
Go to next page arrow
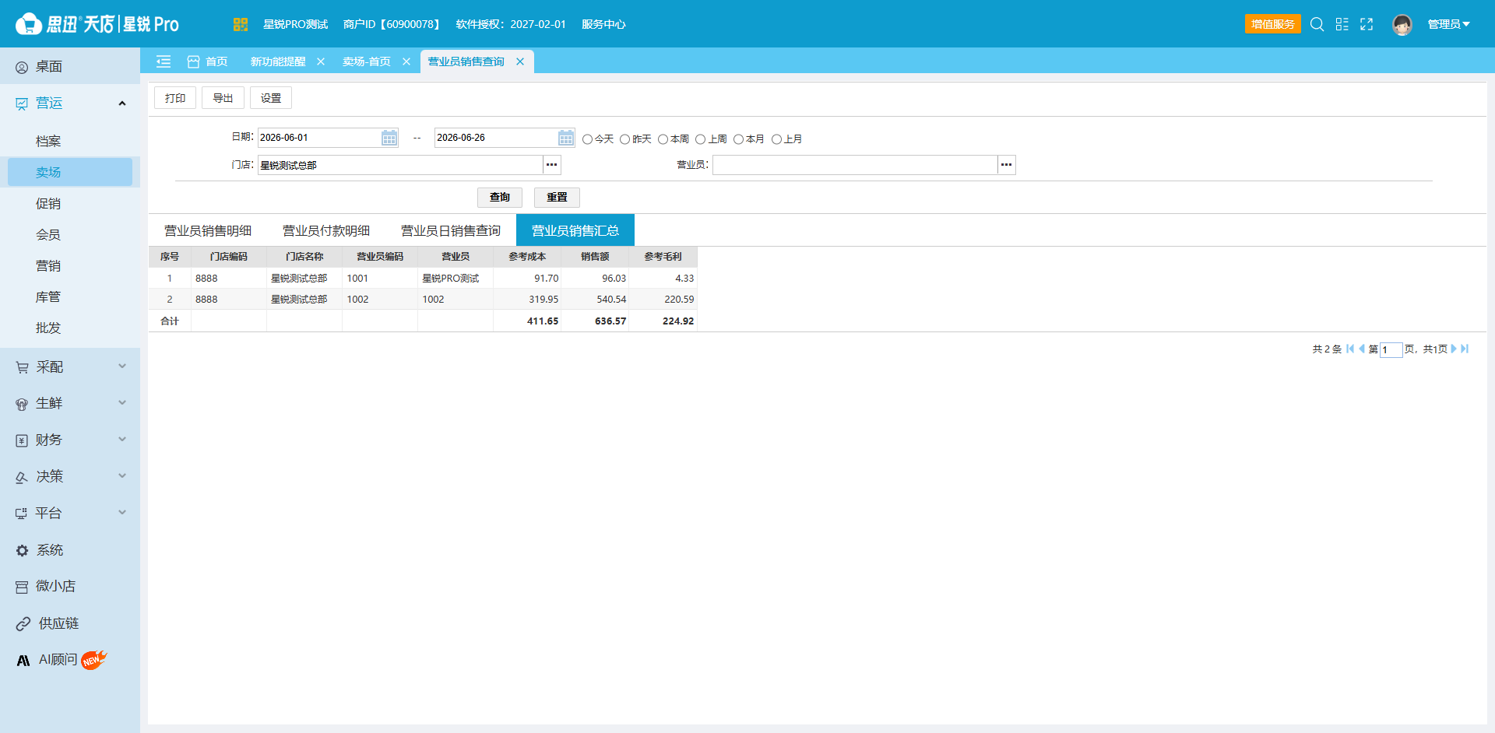[x=1454, y=349]
